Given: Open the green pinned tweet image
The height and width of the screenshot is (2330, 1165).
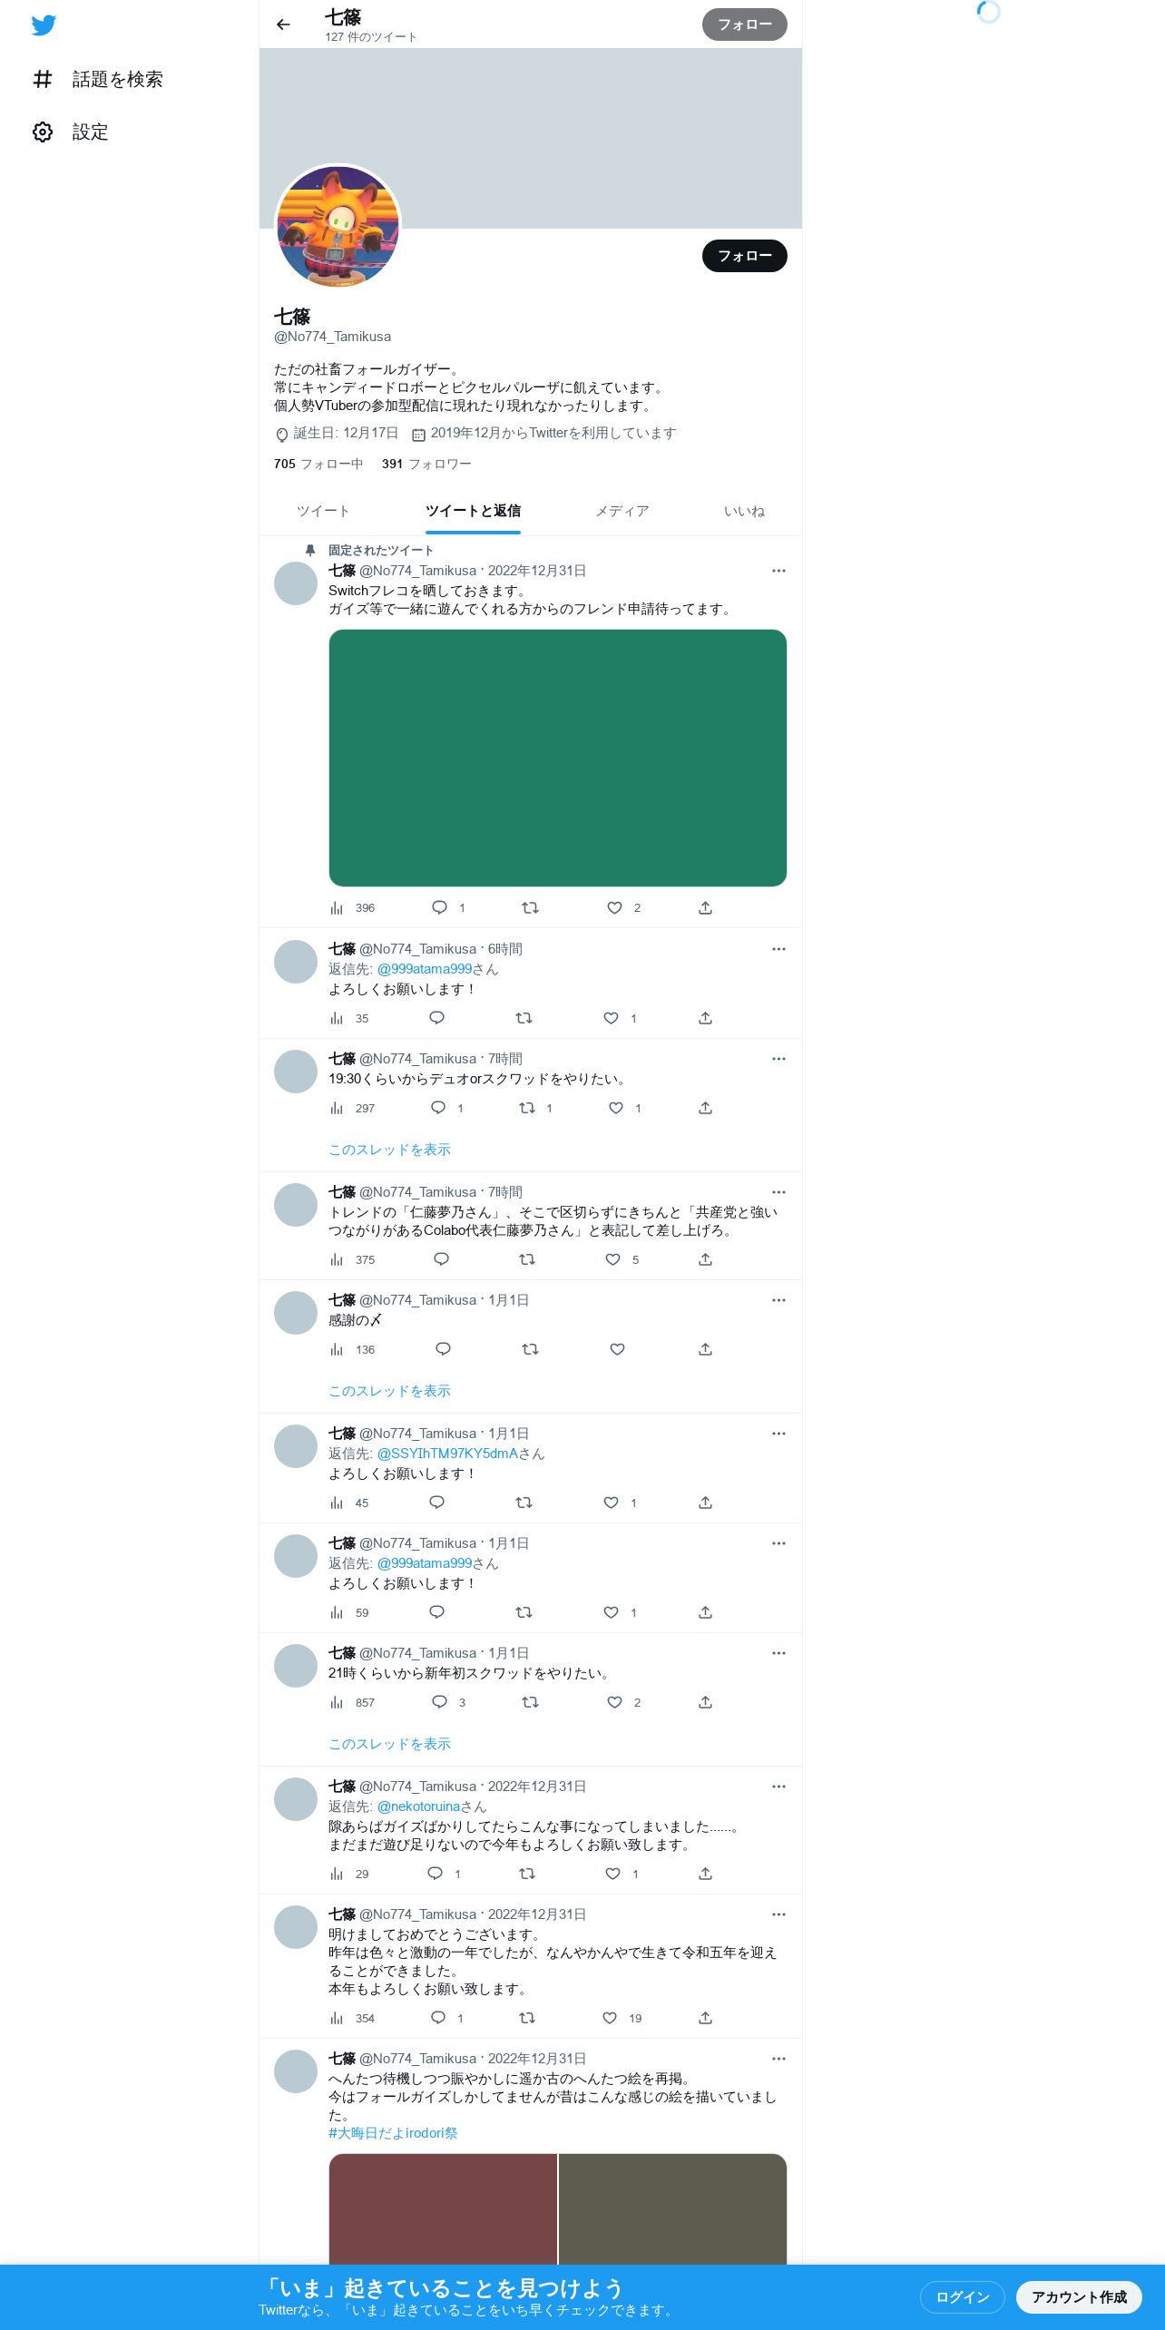Looking at the screenshot, I should click(x=557, y=758).
